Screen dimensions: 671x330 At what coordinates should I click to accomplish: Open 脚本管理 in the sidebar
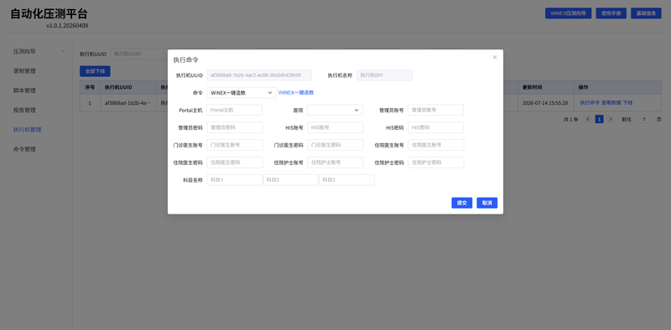pos(24,90)
